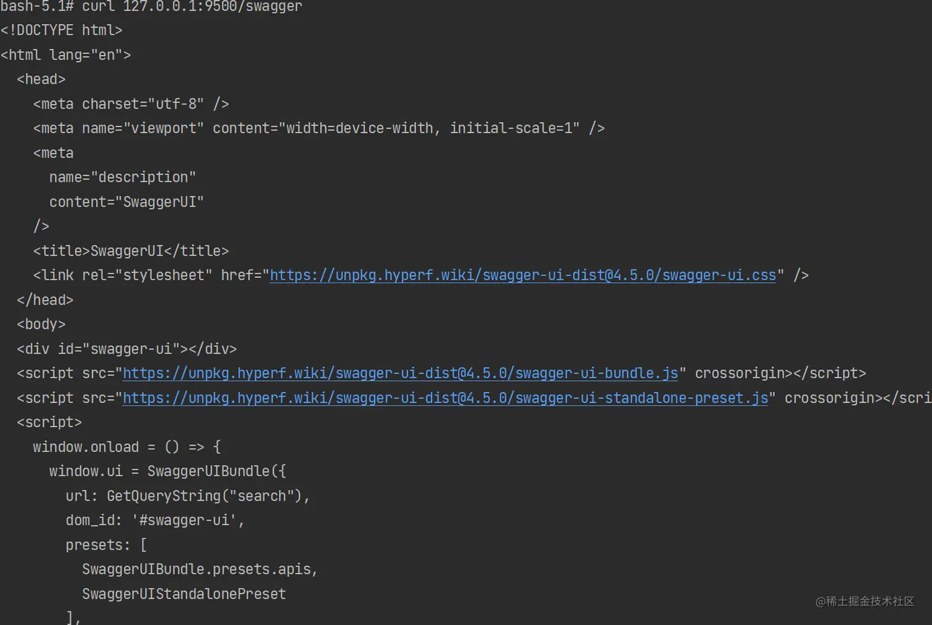Click the opening <body> tag
Viewport: 932px width, 625px height.
41,324
